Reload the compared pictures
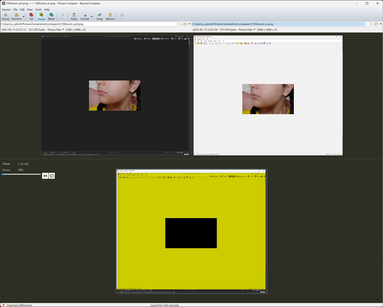Viewport: 383px width, 307px height. [110, 17]
